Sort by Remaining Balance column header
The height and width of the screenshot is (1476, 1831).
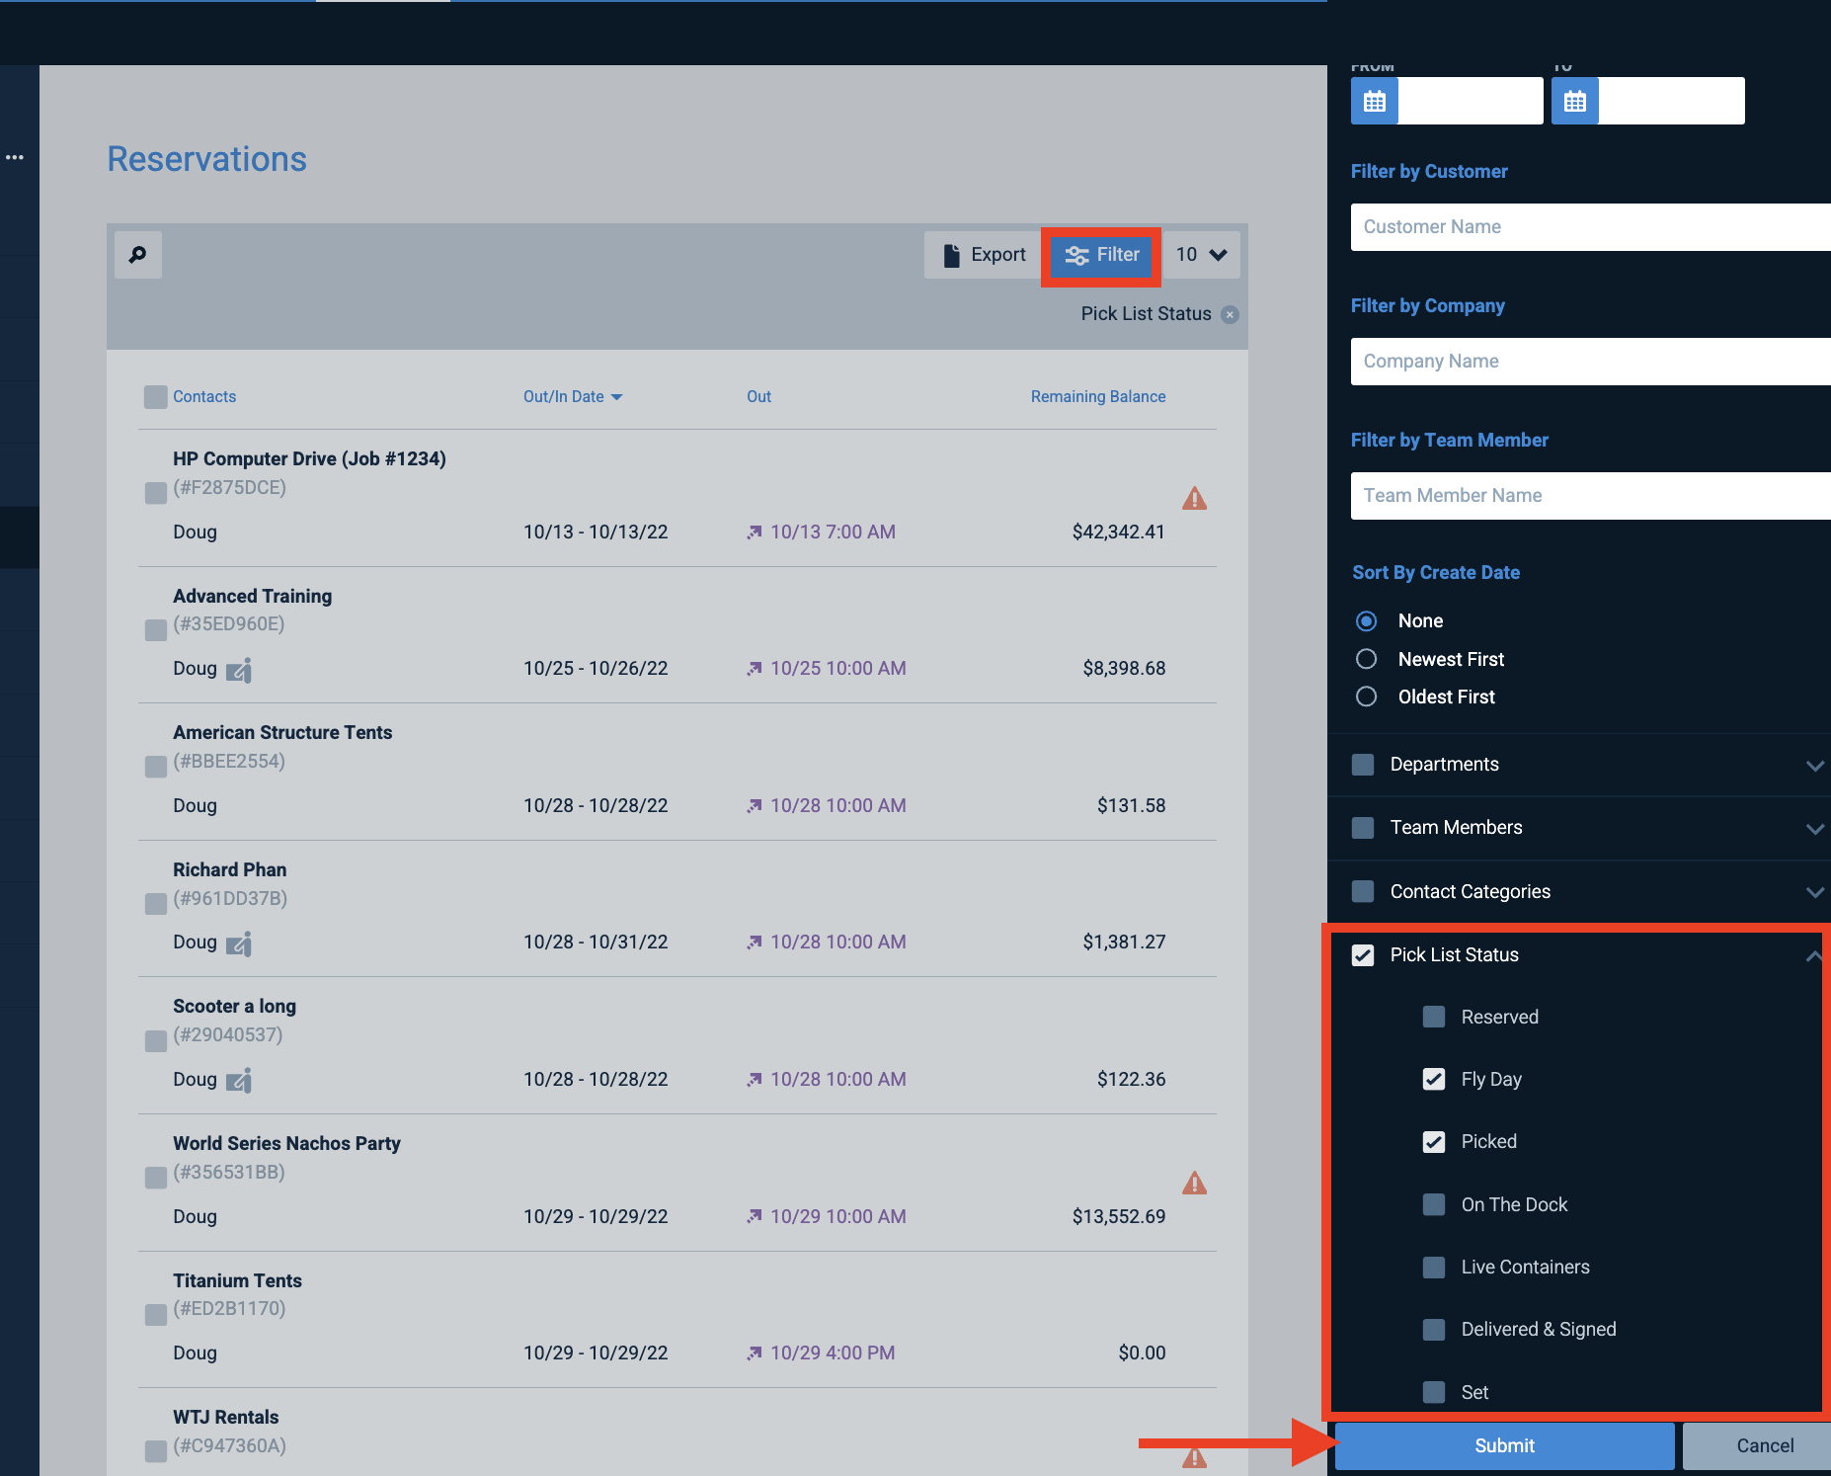pos(1098,396)
